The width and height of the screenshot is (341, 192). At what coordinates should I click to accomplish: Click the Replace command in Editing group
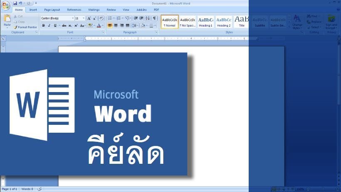314,22
